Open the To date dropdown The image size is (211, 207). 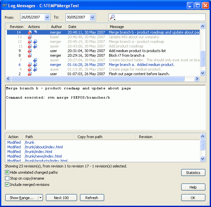(93, 17)
